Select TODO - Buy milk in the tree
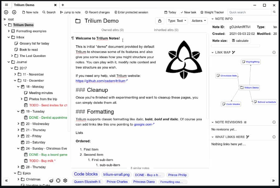280x188 pixels. click(42, 161)
